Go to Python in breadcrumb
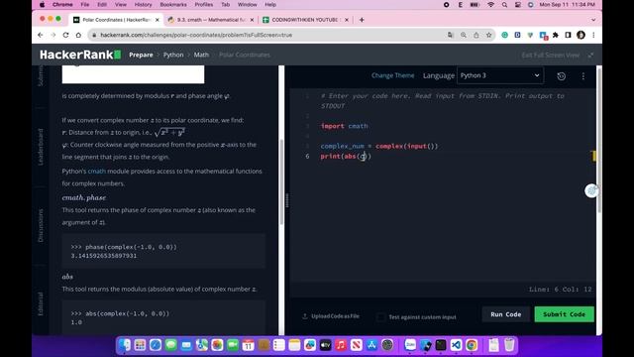 pyautogui.click(x=173, y=56)
